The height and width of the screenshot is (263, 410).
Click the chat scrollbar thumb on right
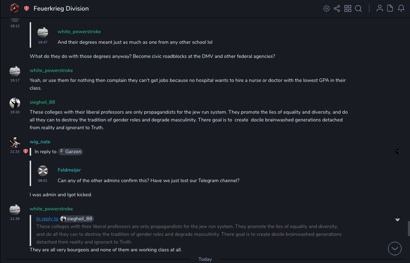point(408,228)
